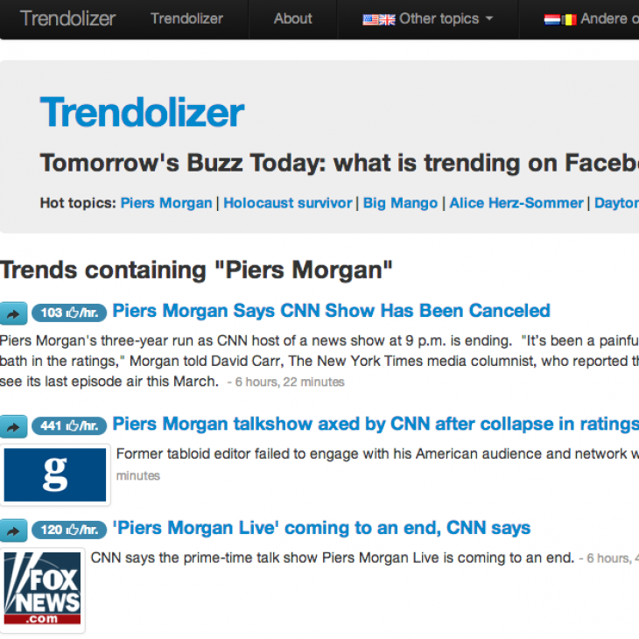Click share arrow icon for Piers Morgan Live story
The image size is (639, 639).
click(13, 530)
